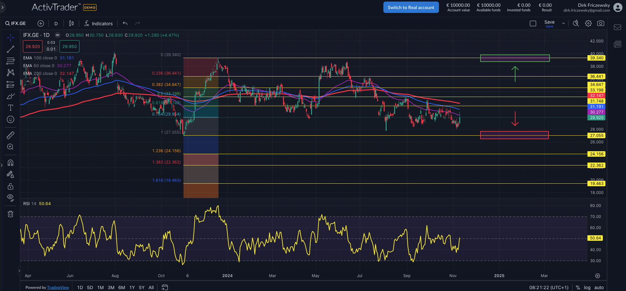The image size is (626, 291).
Task: Open the TradingView link
Action: 58,287
